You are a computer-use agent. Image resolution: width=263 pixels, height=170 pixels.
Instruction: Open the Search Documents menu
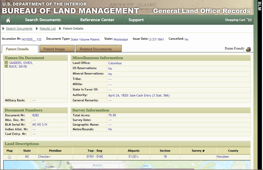43,20
